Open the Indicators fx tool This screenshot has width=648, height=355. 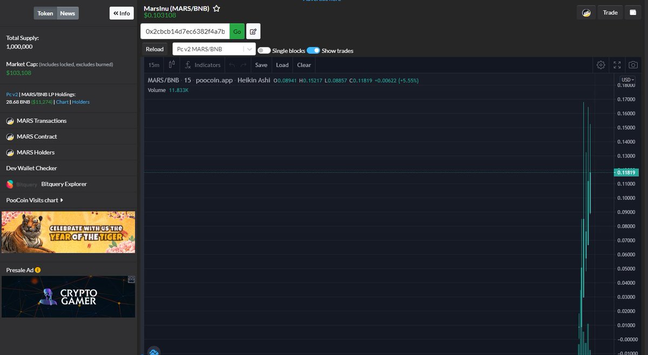coord(202,65)
